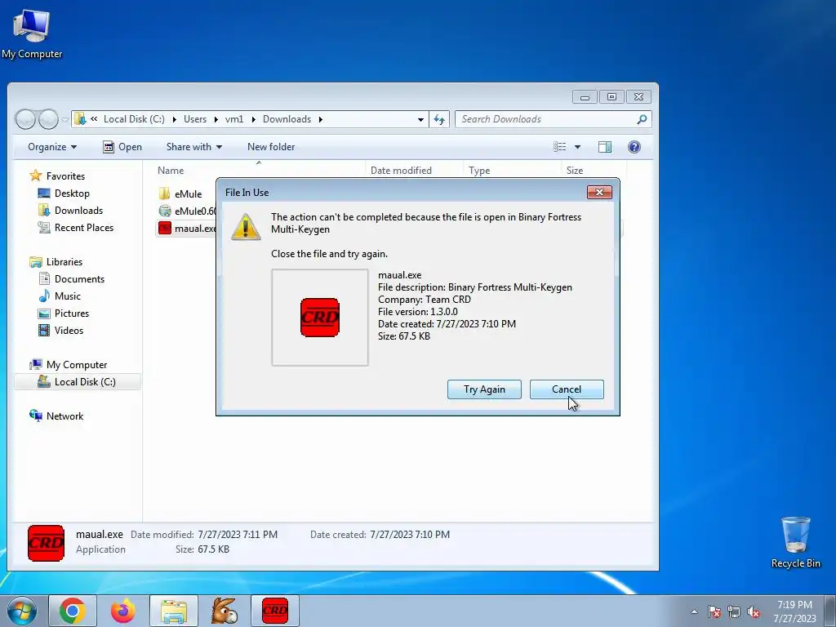
Task: Click the Windows Start orb
Action: [22, 611]
